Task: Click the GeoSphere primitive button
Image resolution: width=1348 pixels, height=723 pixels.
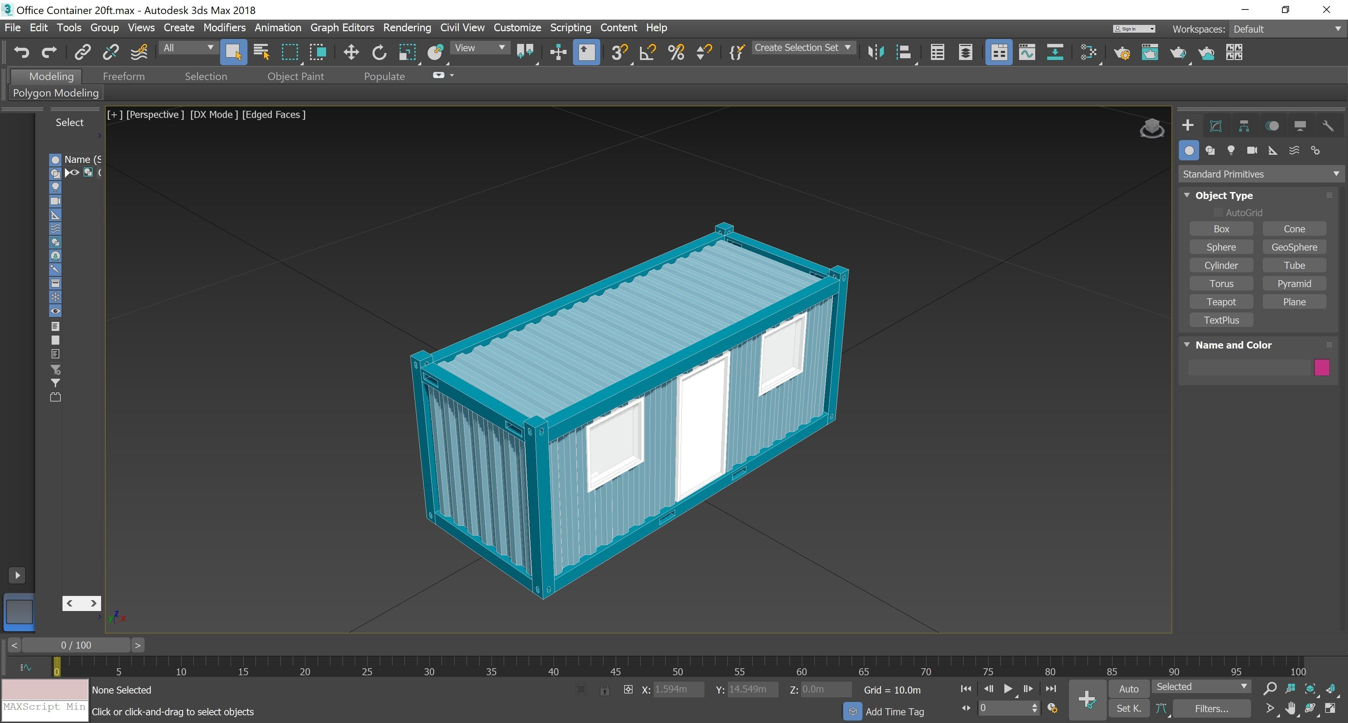Action: 1294,247
